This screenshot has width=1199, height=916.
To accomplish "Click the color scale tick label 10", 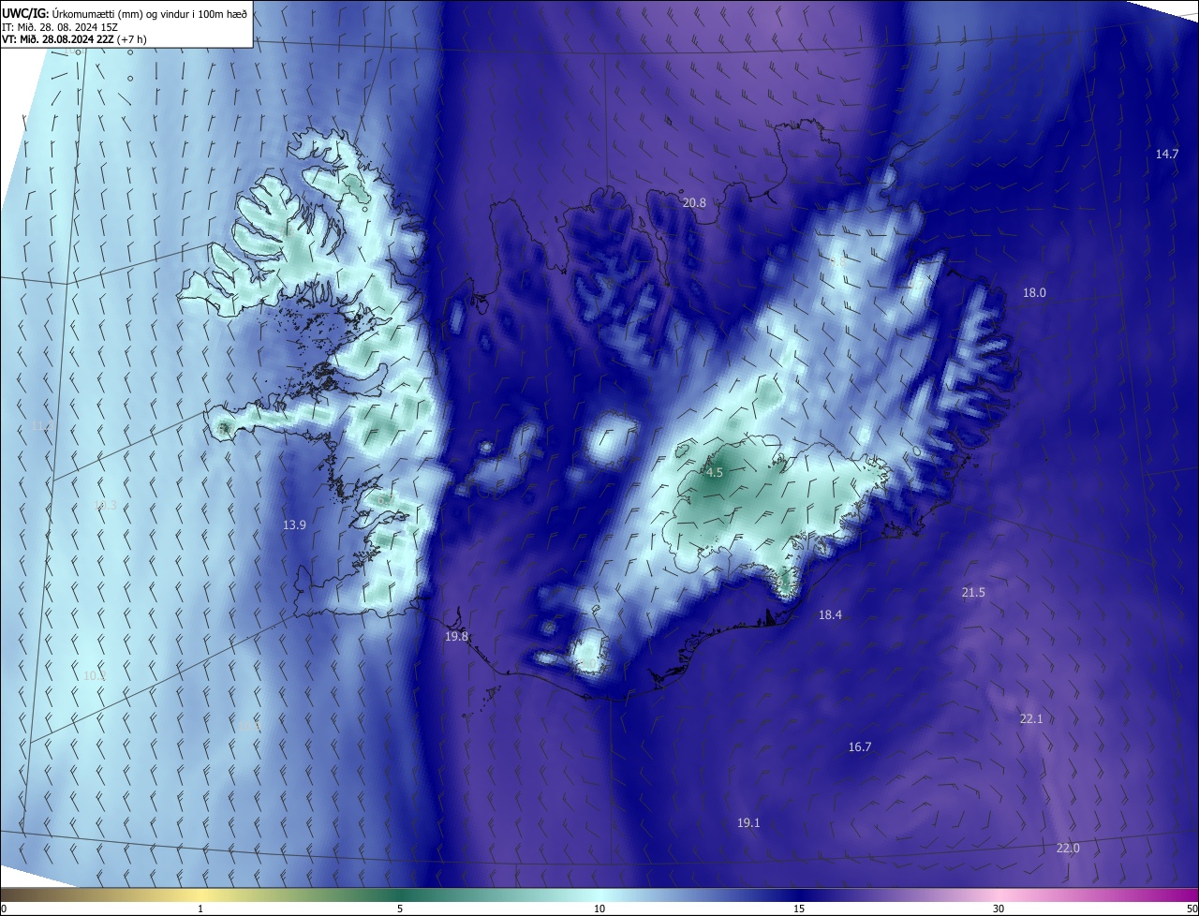I will pyautogui.click(x=599, y=909).
